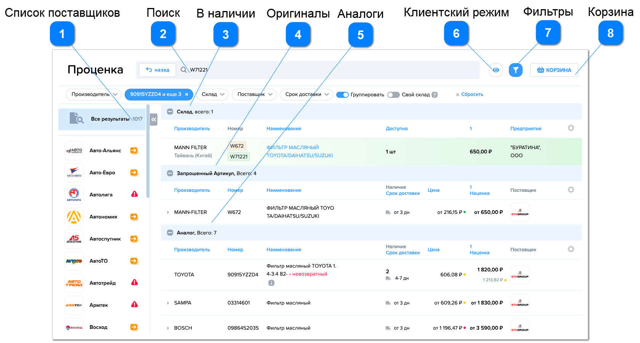This screenshot has width=640, height=343.
Task: Click the Автолига red warning icon
Action: [x=134, y=195]
